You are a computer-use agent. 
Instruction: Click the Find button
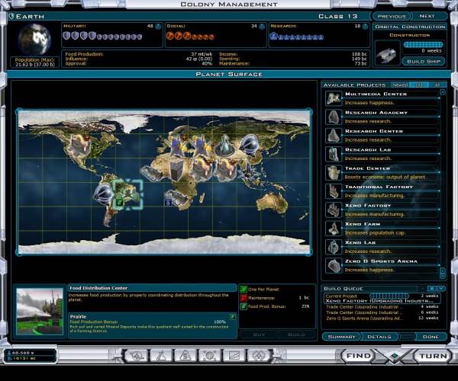point(359,356)
